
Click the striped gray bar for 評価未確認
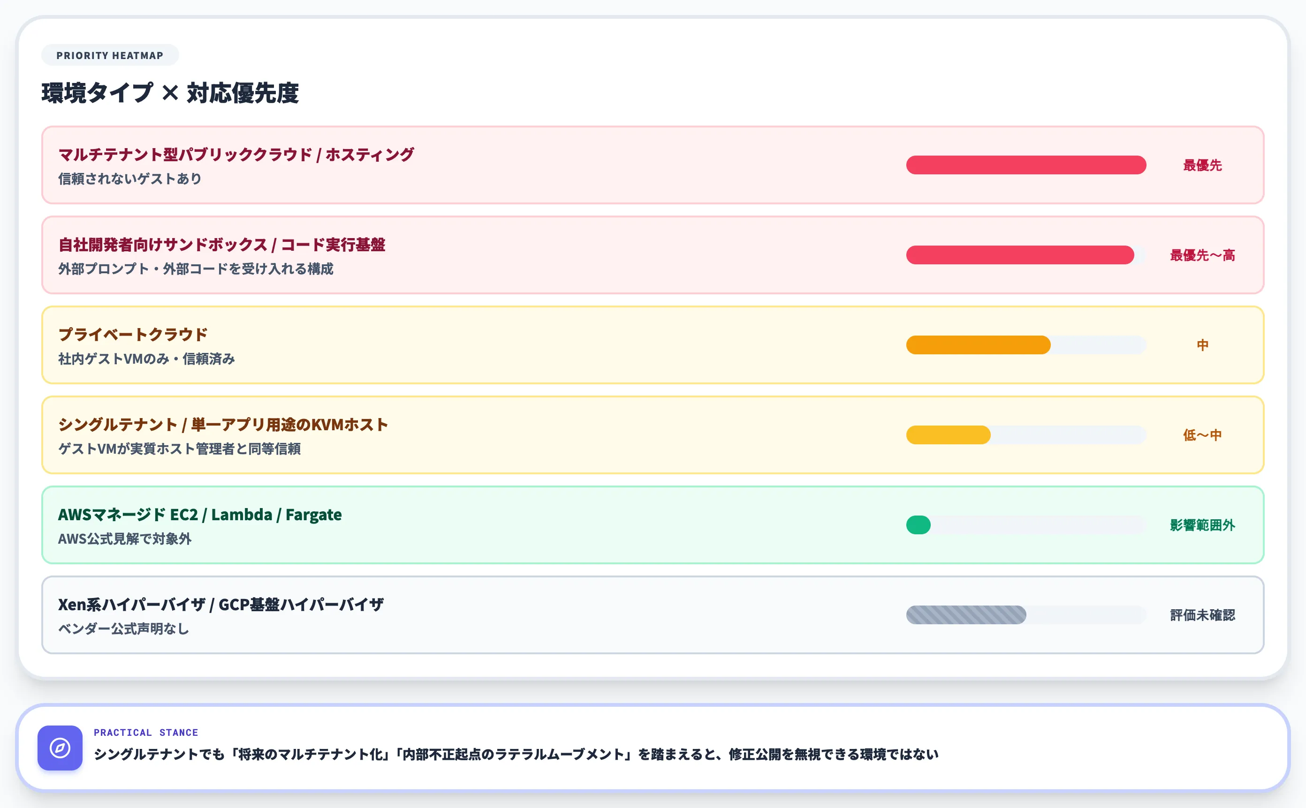tap(966, 614)
